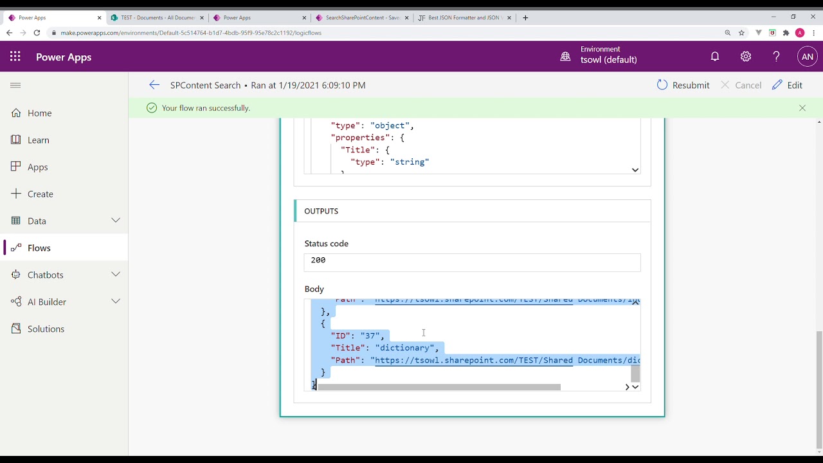The width and height of the screenshot is (823, 463).
Task: Click the Learn book icon in the sidebar
Action: point(17,140)
